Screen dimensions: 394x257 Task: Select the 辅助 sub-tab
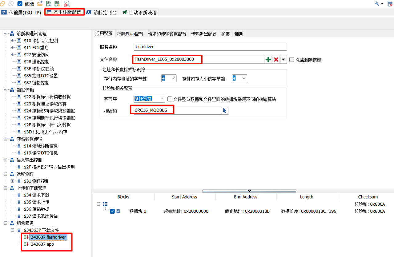click(239, 34)
